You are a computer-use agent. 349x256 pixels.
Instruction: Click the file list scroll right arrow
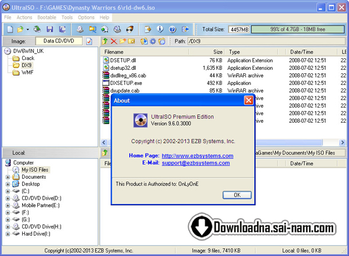coord(343,142)
